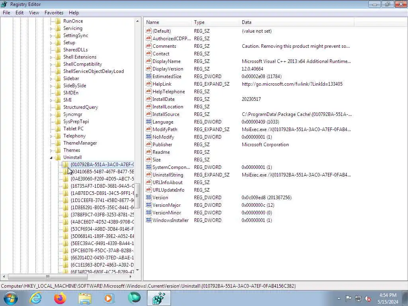Click the {010792BA-551A key folder icon
This screenshot has width=408, height=306.
66,165
